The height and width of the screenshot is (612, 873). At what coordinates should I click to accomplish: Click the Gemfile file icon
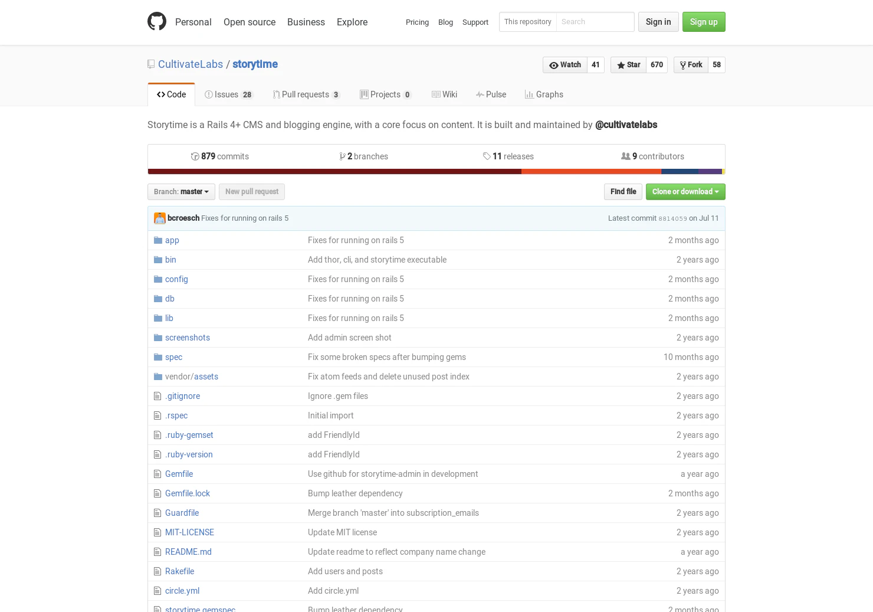157,474
